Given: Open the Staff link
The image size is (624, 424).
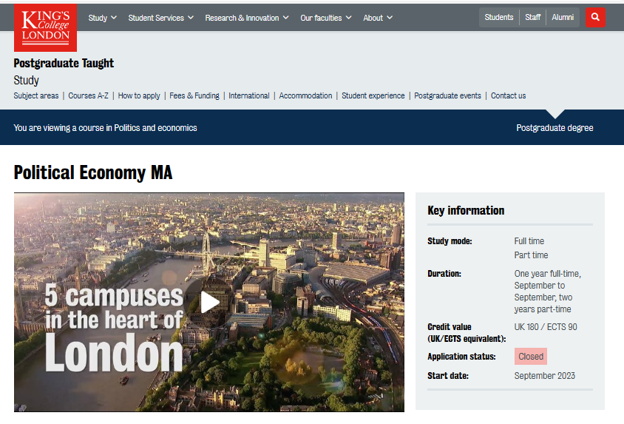Looking at the screenshot, I should pyautogui.click(x=532, y=18).
